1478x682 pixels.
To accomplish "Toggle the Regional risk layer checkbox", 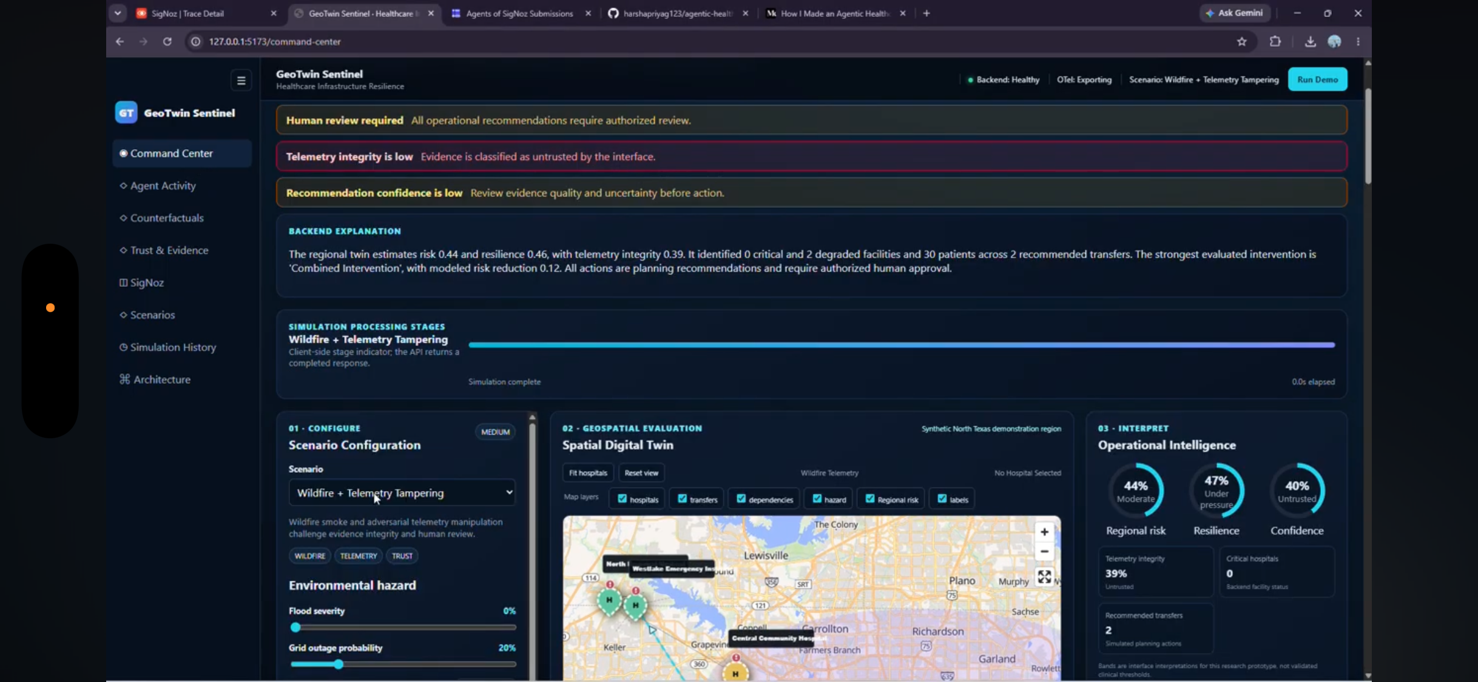I will [870, 498].
